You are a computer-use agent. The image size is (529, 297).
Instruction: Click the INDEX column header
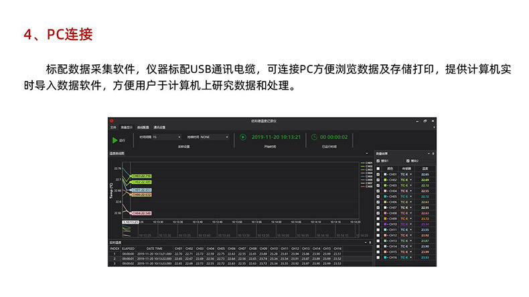click(115, 248)
